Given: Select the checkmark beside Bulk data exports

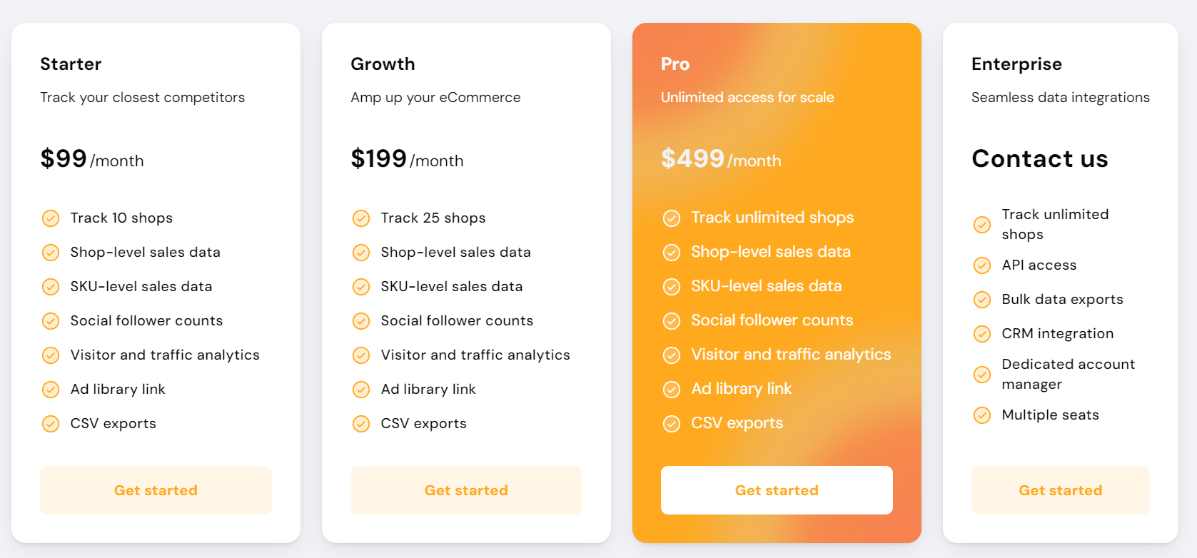Looking at the screenshot, I should tap(982, 299).
